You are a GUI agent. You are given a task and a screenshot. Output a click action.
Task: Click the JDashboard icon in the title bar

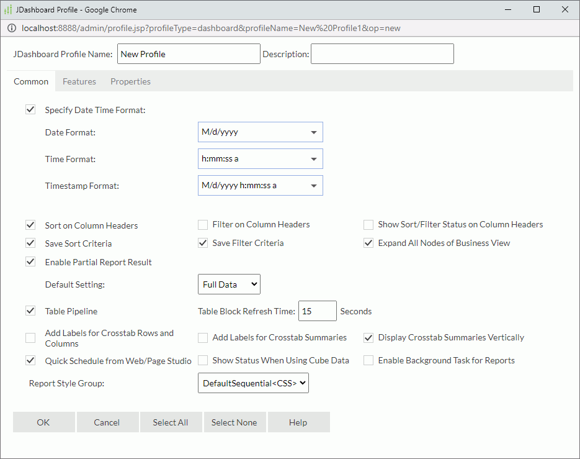(9, 9)
